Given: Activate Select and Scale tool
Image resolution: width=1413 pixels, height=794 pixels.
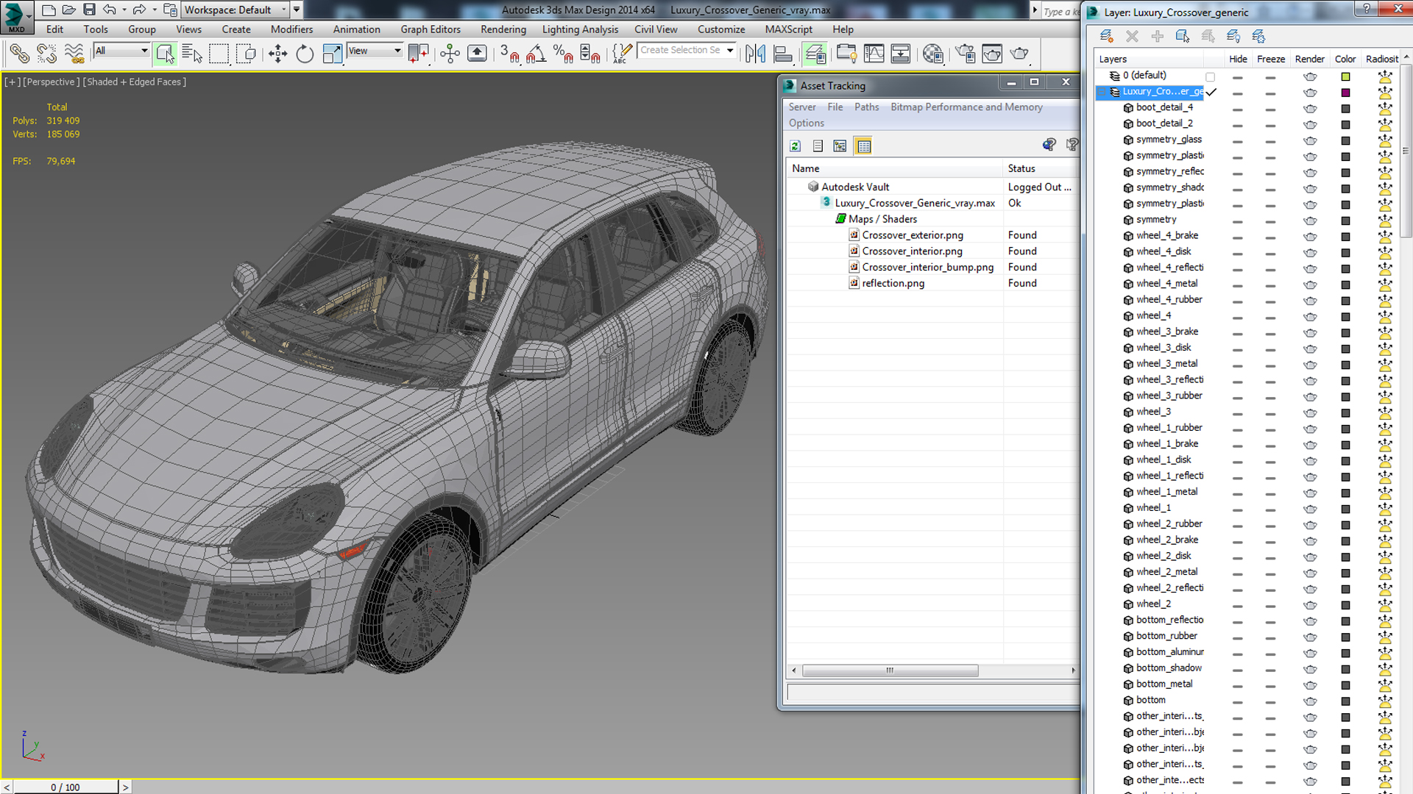Looking at the screenshot, I should click(332, 54).
